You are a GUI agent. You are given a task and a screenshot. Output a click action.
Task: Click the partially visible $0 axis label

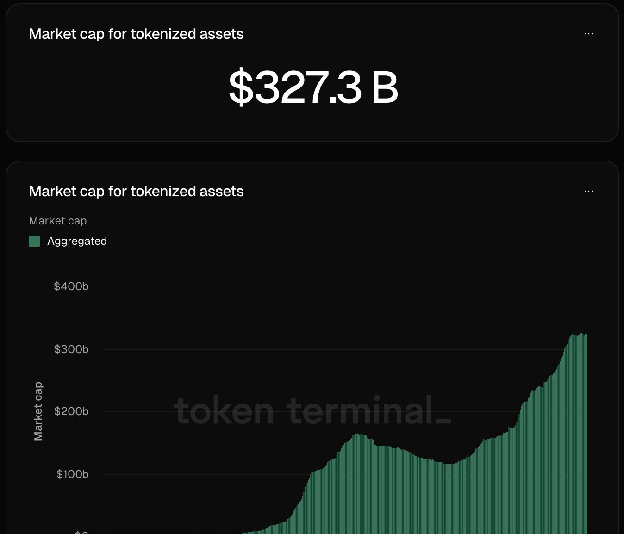[81, 532]
